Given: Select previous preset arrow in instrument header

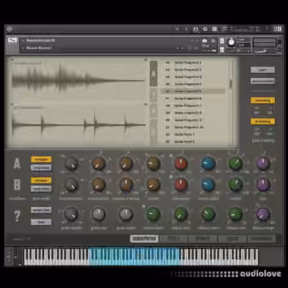Looking at the screenshot, I should (177, 49).
